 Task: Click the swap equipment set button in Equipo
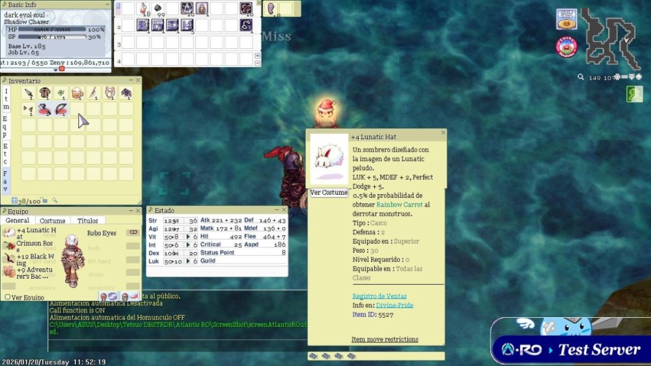(x=109, y=296)
